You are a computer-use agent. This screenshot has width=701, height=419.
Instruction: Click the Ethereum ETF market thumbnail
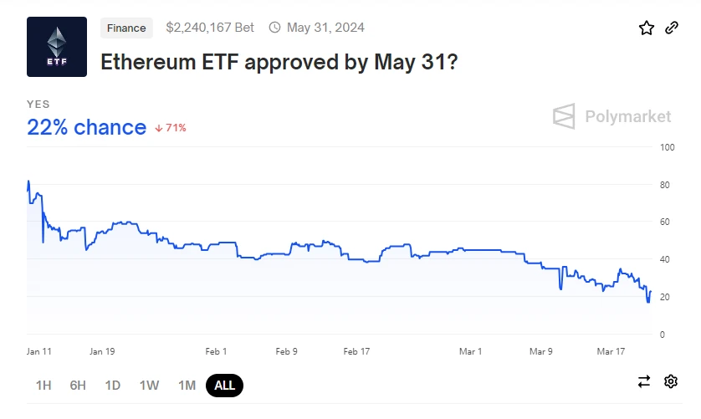(x=57, y=47)
